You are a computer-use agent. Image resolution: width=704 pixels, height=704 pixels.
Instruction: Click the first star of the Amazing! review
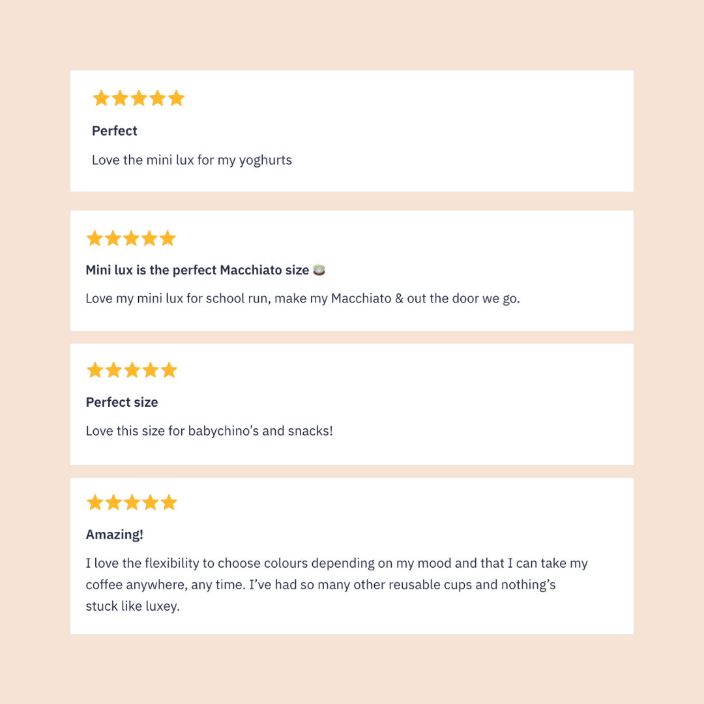95,503
